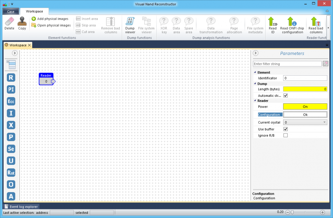Clear the parameters filter string

(x=325, y=63)
